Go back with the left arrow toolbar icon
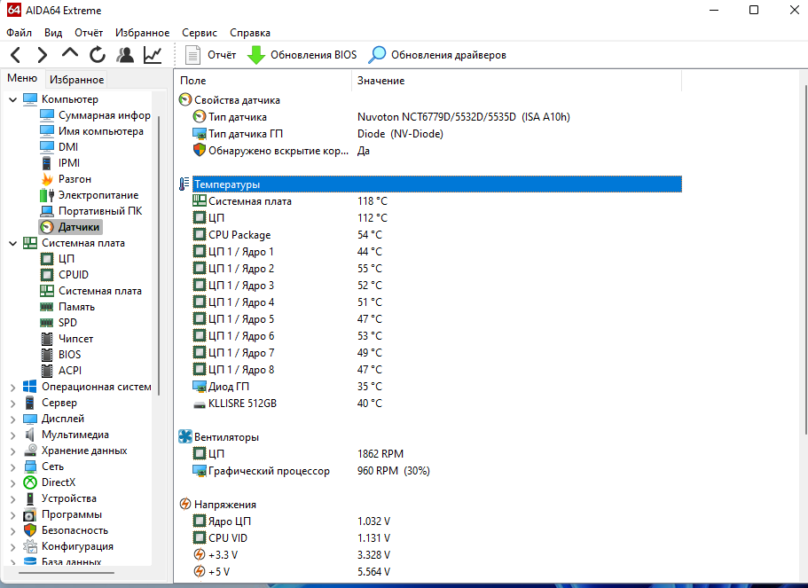Image resolution: width=808 pixels, height=588 pixels. pyautogui.click(x=15, y=55)
